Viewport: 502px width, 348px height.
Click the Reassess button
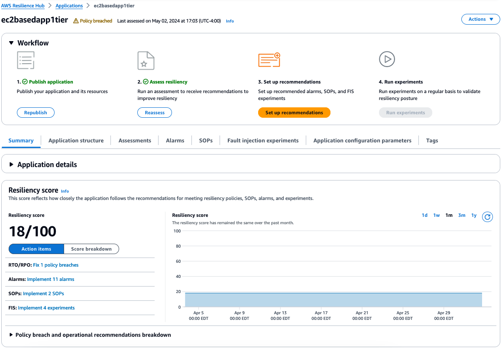pos(155,113)
